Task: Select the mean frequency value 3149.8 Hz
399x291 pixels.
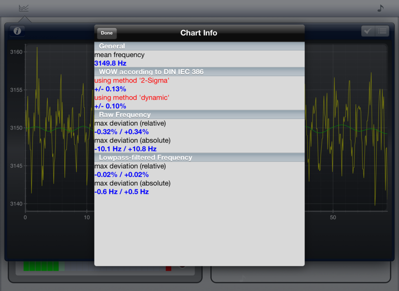Action: tap(110, 63)
